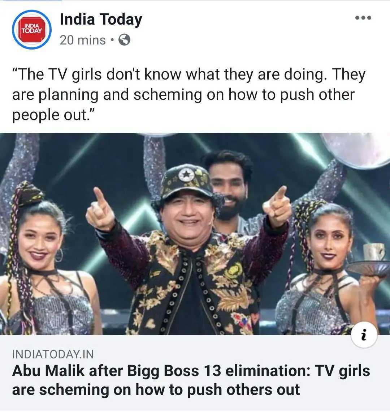
Task: Click the globe public audience icon
Action: point(124,40)
